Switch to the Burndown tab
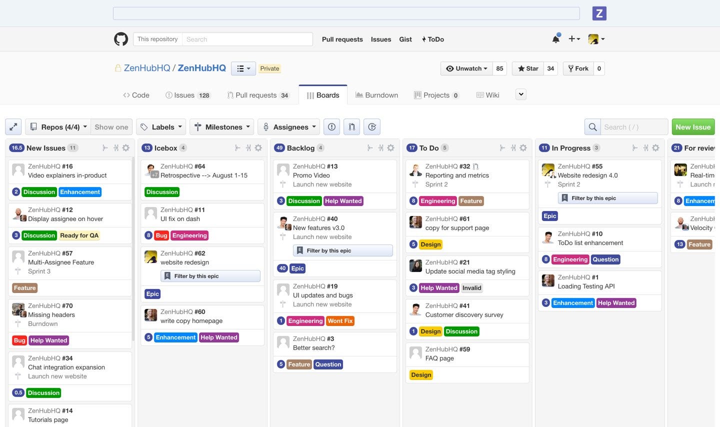The height and width of the screenshot is (427, 720). point(376,95)
